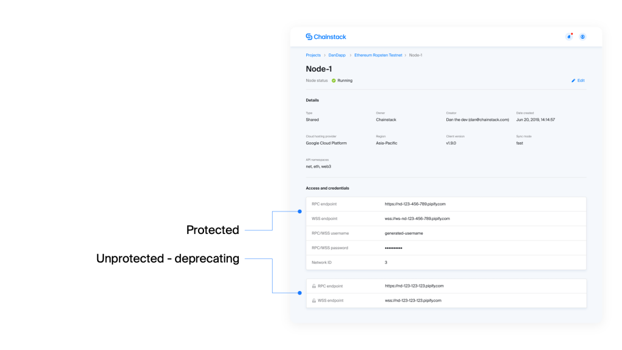Click the Edit link
The width and height of the screenshot is (622, 350).
(x=581, y=81)
